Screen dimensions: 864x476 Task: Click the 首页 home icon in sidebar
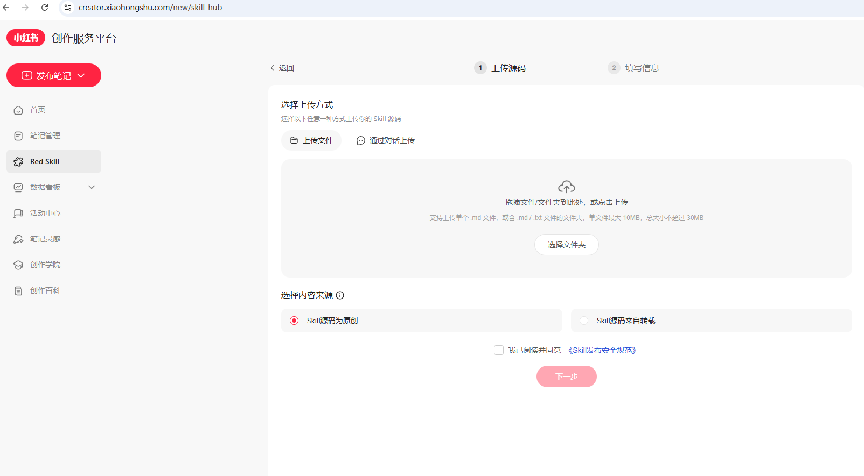pyautogui.click(x=18, y=110)
